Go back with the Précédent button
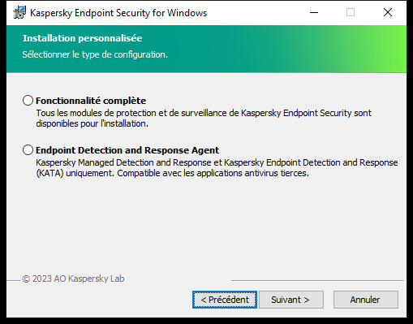 [x=225, y=300]
